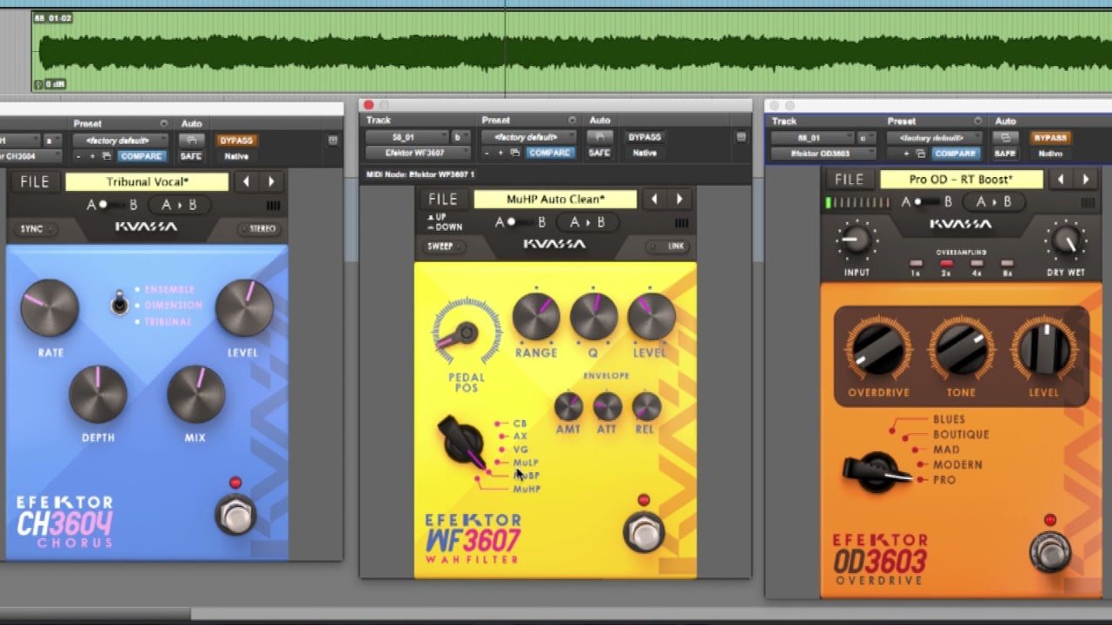The image size is (1112, 625).
Task: Open the track selector dropdown in overdrive window
Action: (811, 138)
